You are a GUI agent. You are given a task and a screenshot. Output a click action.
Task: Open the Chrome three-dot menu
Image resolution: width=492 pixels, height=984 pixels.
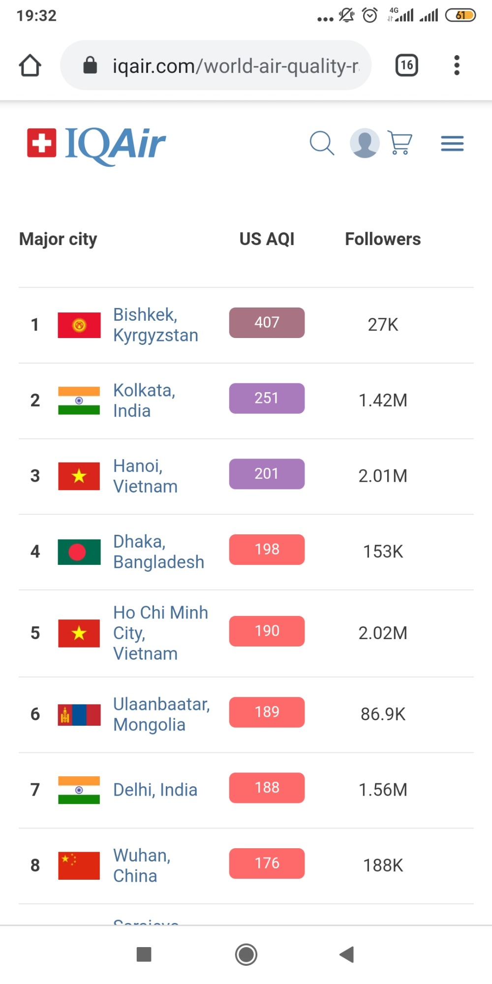point(457,65)
